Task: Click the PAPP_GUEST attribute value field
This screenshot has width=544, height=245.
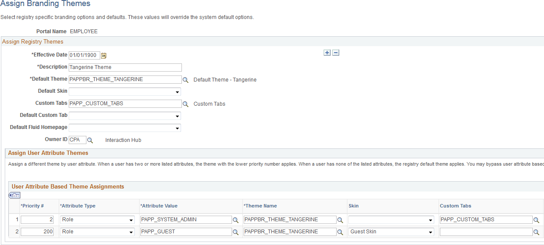Action: click(186, 232)
